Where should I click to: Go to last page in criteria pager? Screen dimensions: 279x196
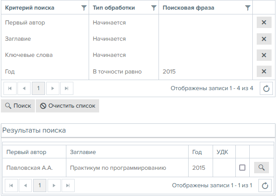coord(66,88)
